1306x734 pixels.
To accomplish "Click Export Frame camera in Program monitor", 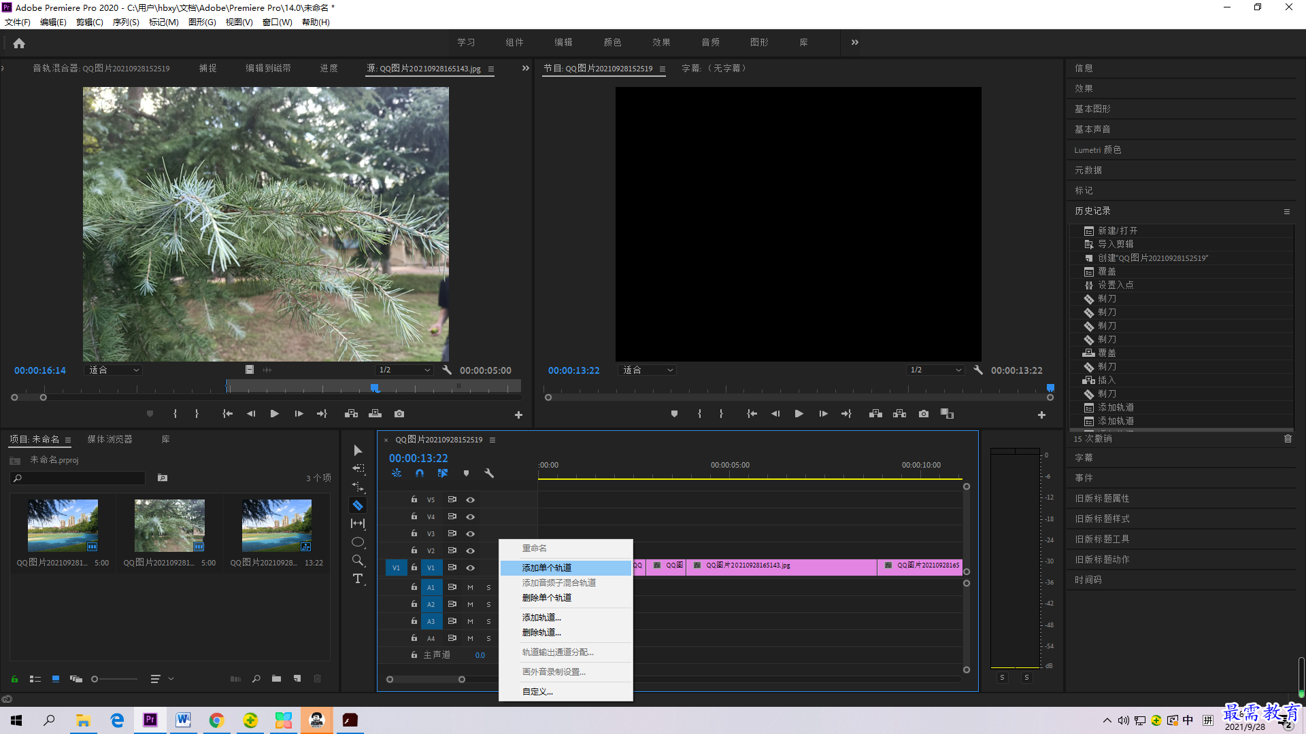I will (x=924, y=414).
